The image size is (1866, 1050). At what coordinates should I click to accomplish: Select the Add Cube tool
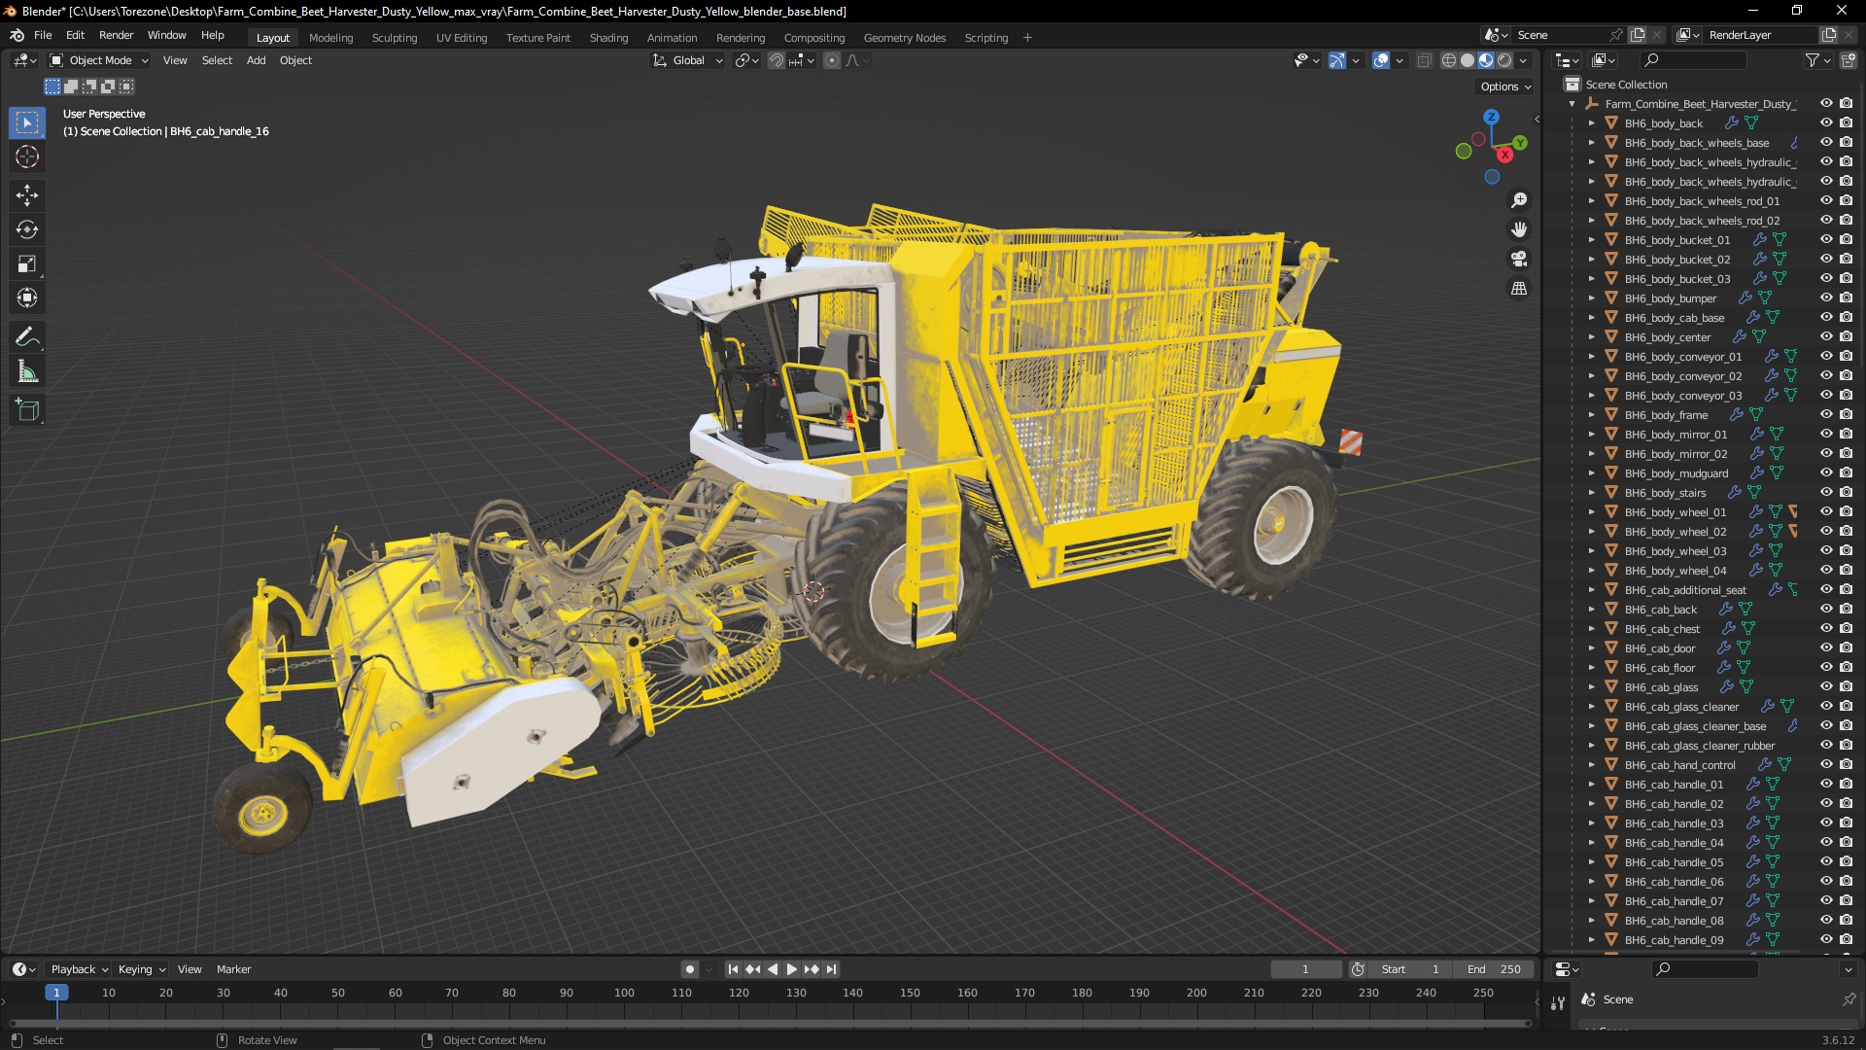(x=27, y=410)
